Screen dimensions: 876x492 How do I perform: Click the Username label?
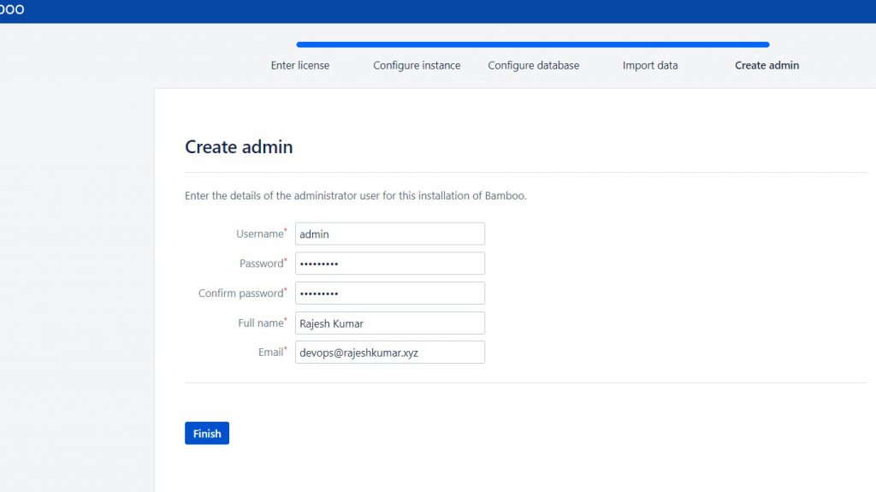click(x=259, y=234)
